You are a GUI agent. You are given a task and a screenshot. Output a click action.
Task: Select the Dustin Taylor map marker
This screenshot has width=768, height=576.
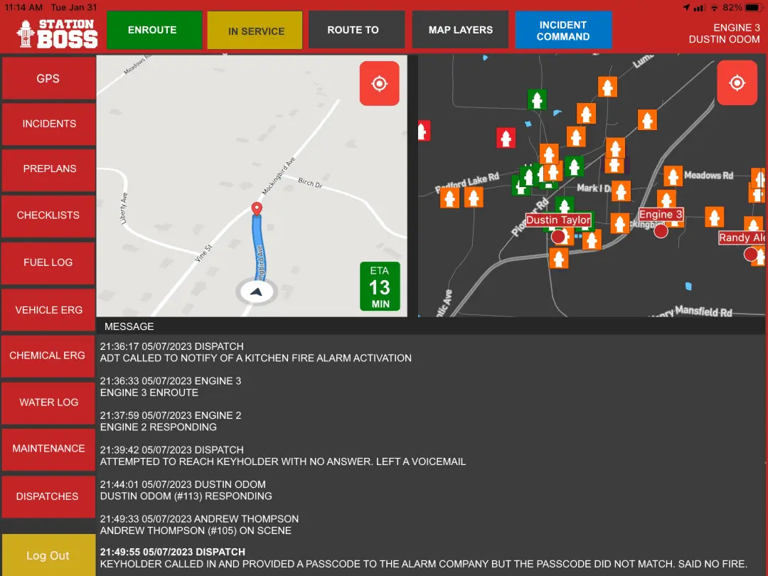558,235
